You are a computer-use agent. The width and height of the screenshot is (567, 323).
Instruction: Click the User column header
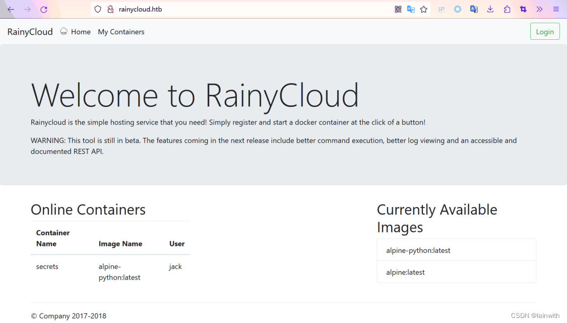tap(177, 244)
